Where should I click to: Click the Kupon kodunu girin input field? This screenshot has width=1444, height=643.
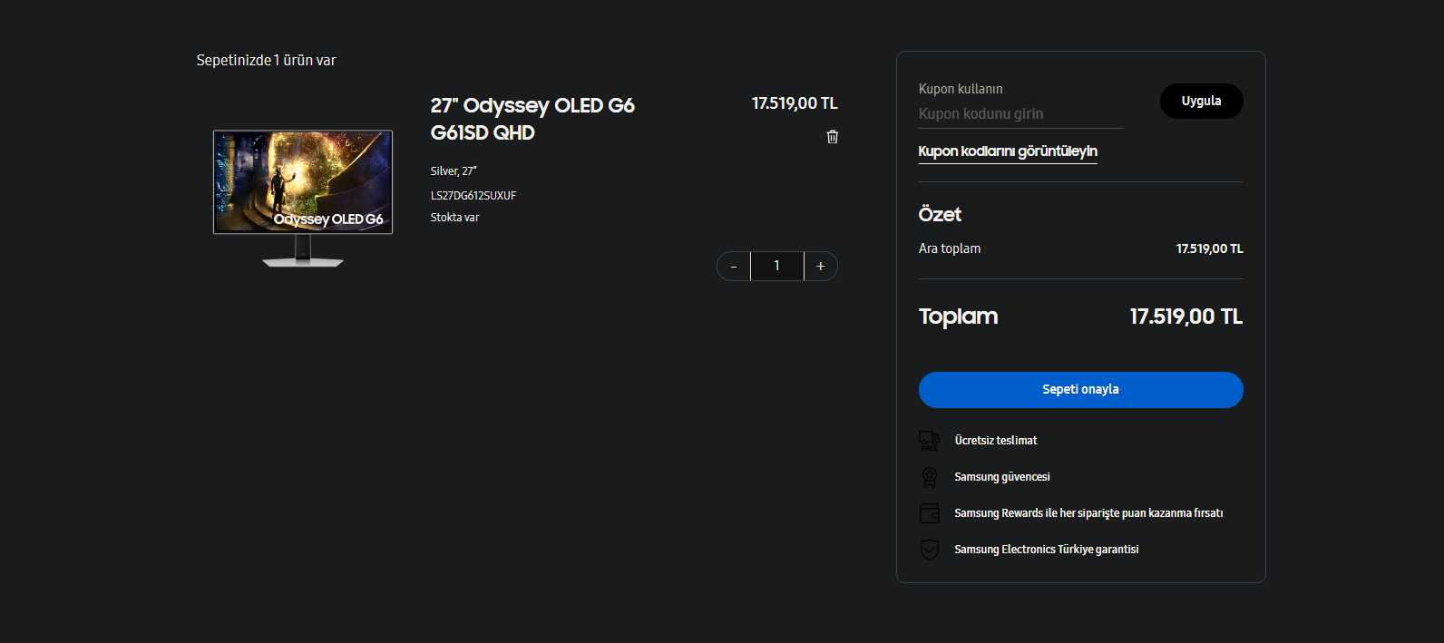(1020, 114)
